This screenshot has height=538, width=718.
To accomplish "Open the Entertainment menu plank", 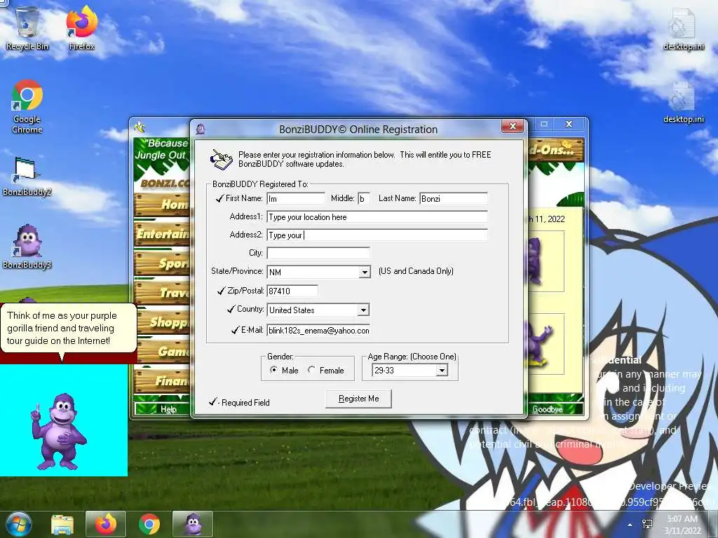I will coord(162,234).
